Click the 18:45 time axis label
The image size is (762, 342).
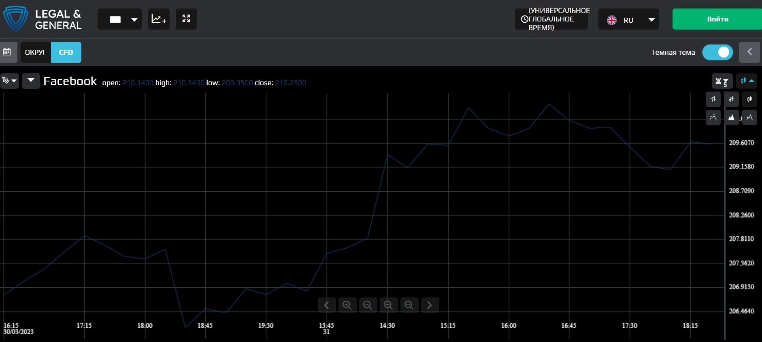(x=205, y=325)
